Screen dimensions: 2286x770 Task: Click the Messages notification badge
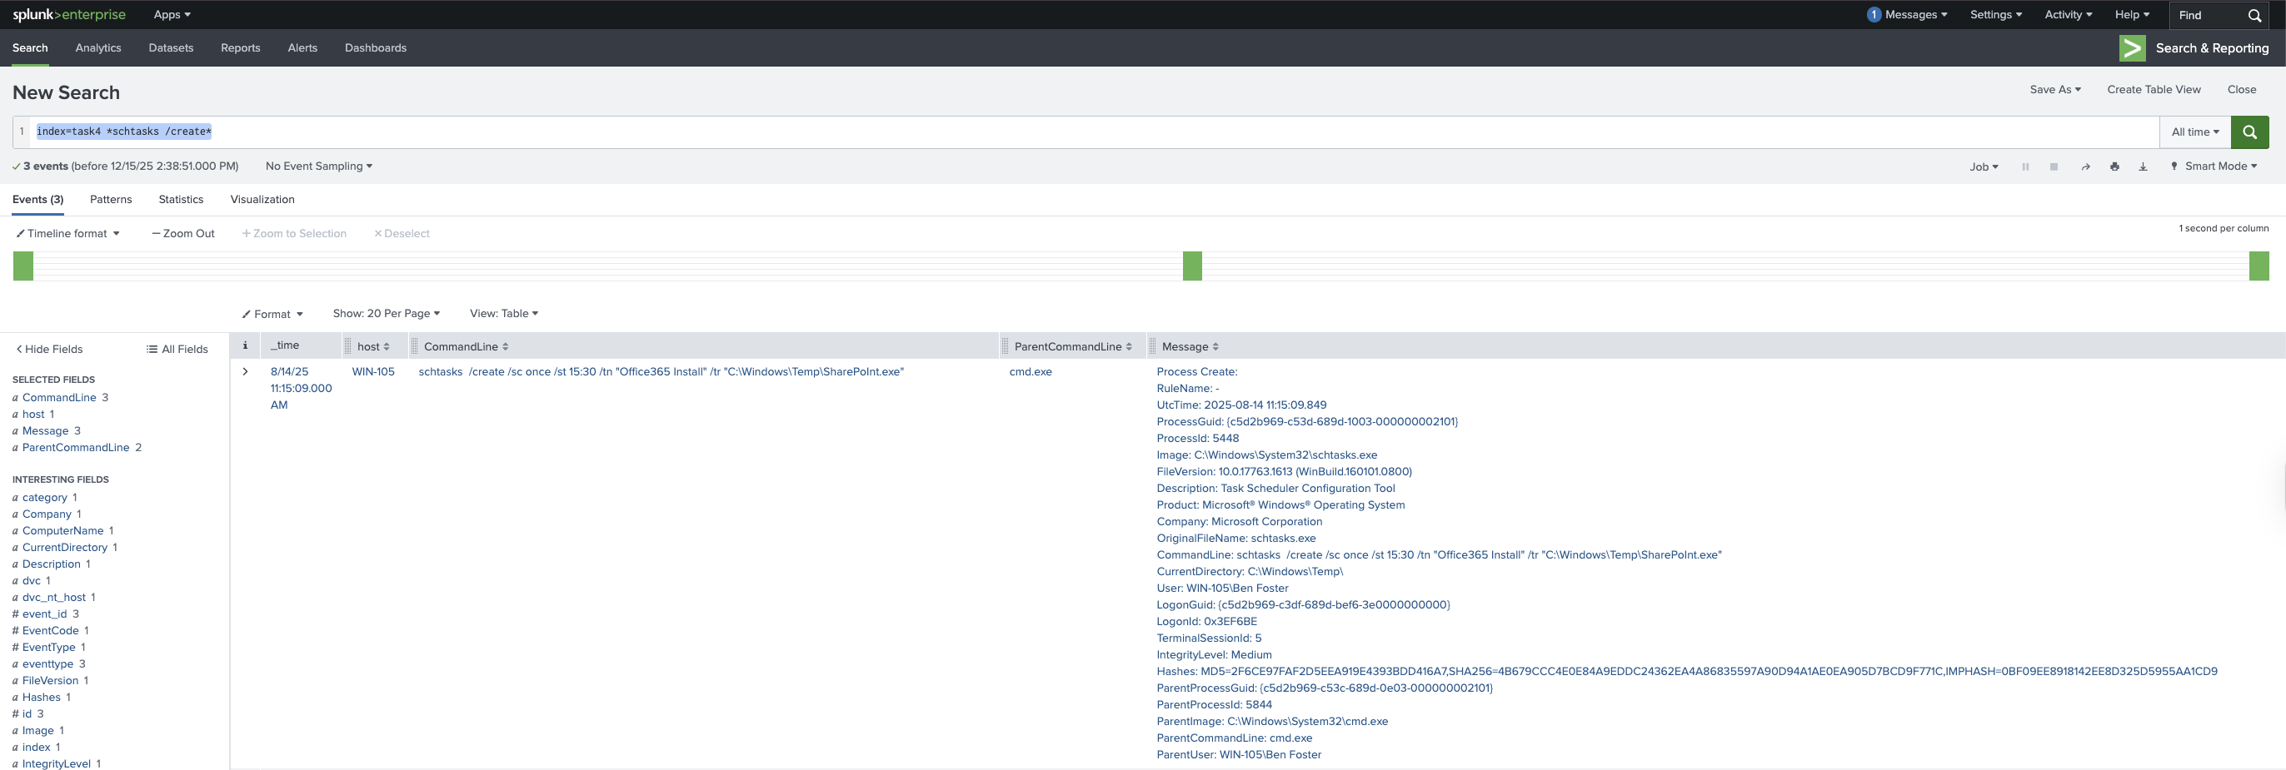(x=1874, y=14)
